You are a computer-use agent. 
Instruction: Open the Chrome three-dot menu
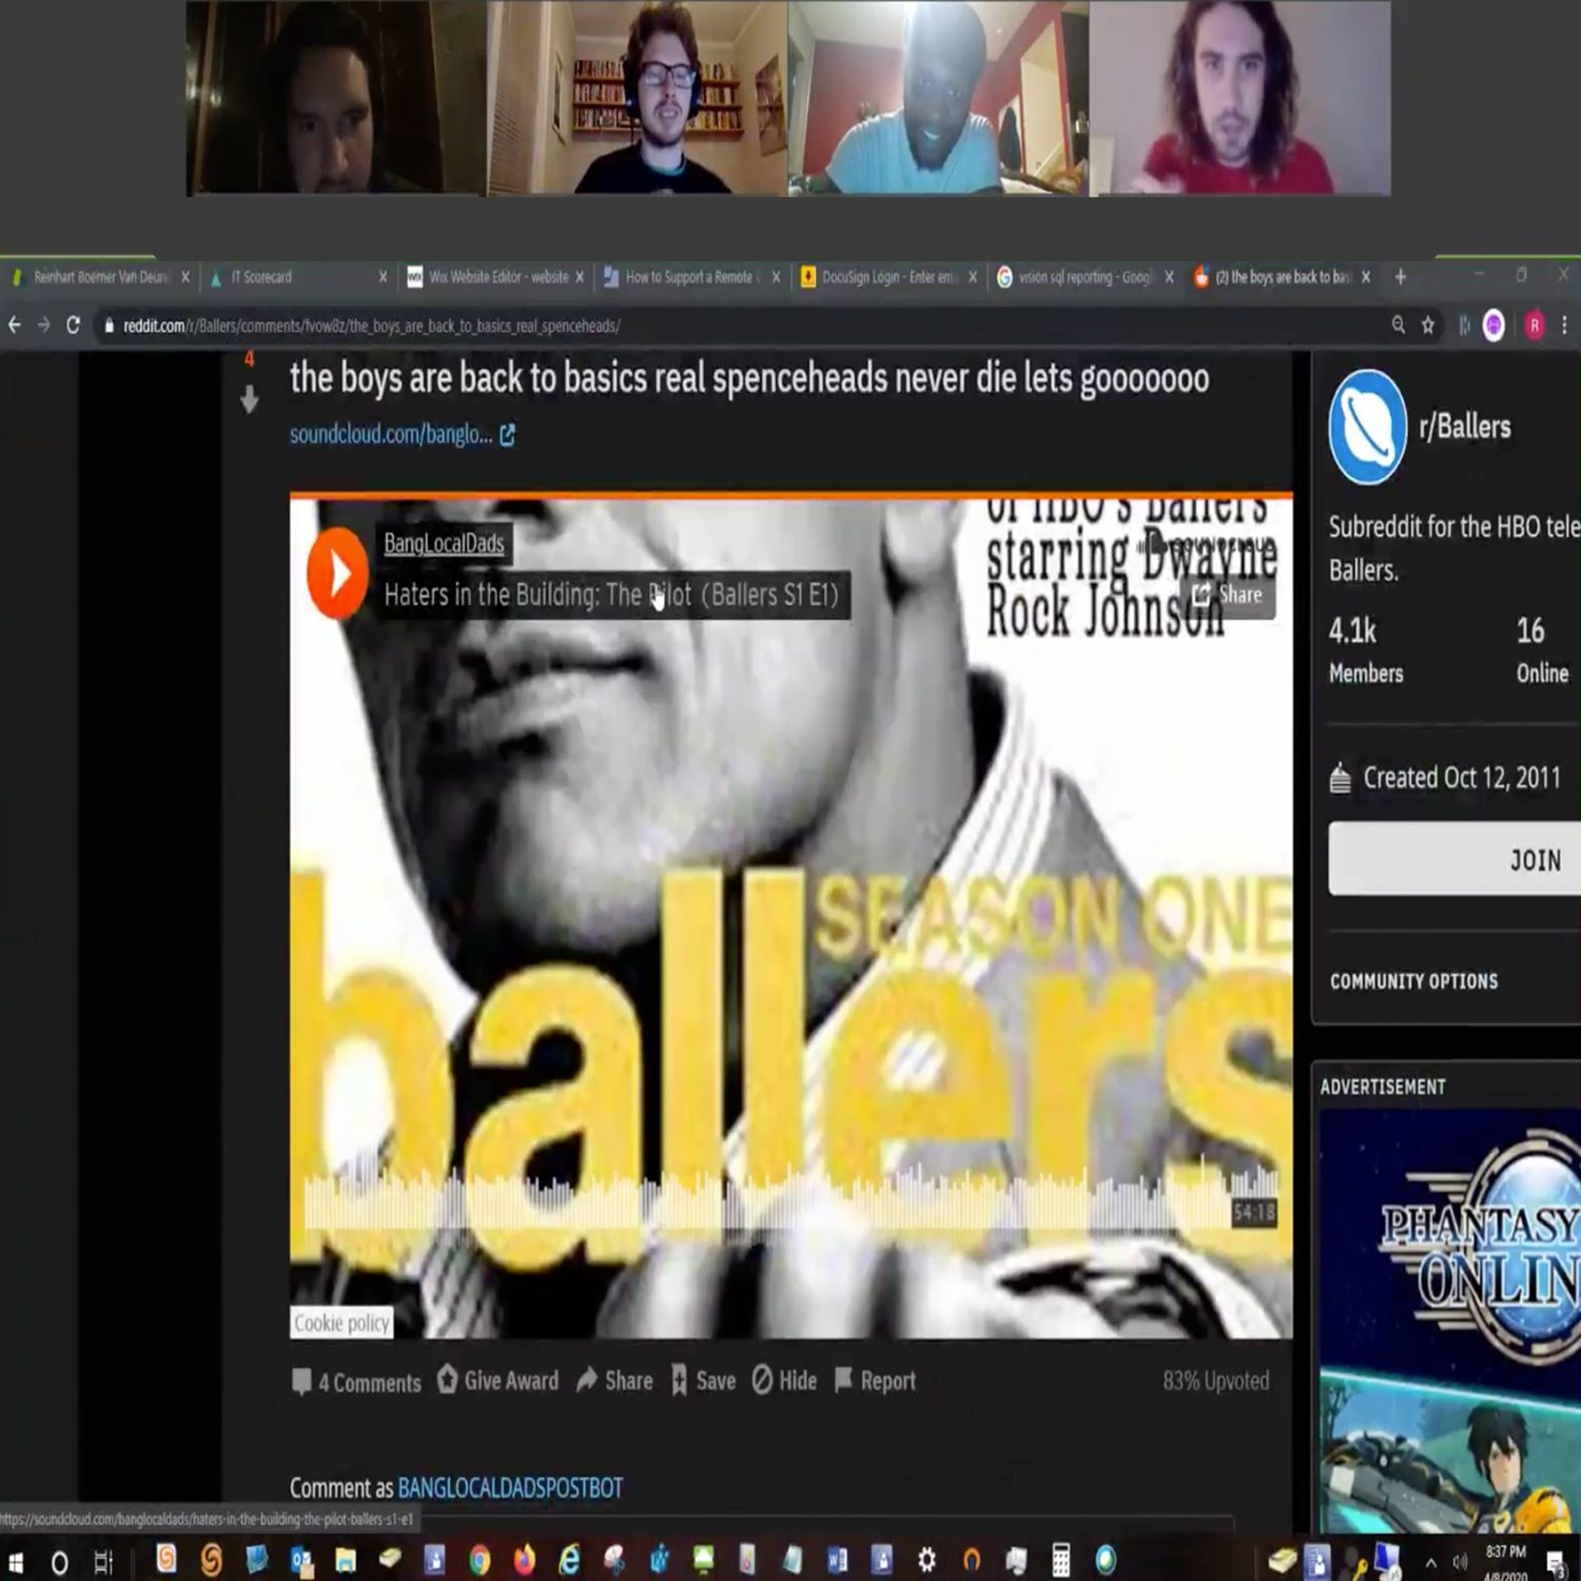pyautogui.click(x=1564, y=326)
